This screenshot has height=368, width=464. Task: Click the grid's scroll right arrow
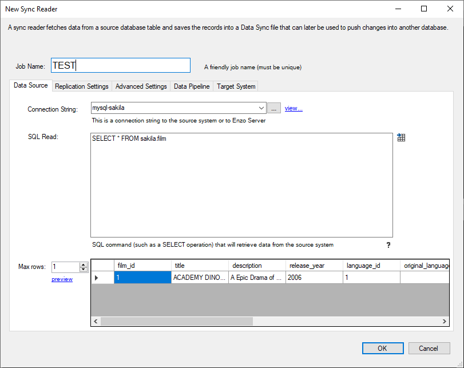(444, 321)
